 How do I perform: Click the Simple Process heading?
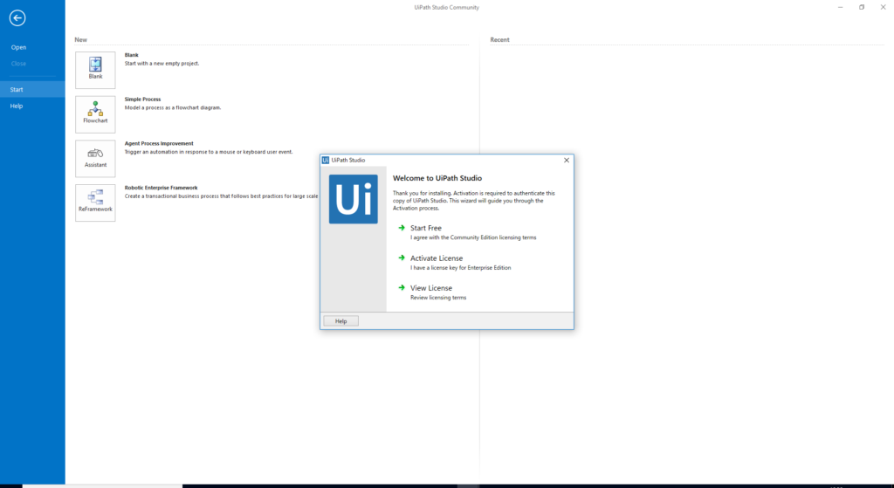(142, 100)
